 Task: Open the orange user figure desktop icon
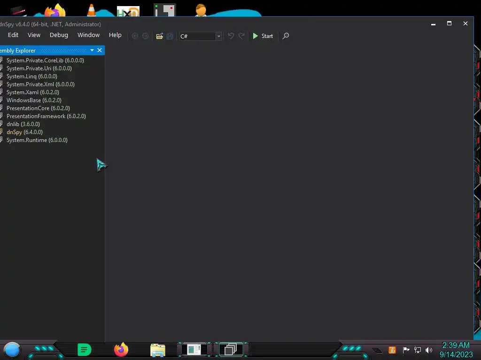[201, 10]
